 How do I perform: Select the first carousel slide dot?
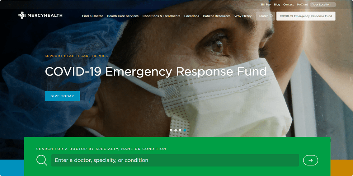point(171,130)
